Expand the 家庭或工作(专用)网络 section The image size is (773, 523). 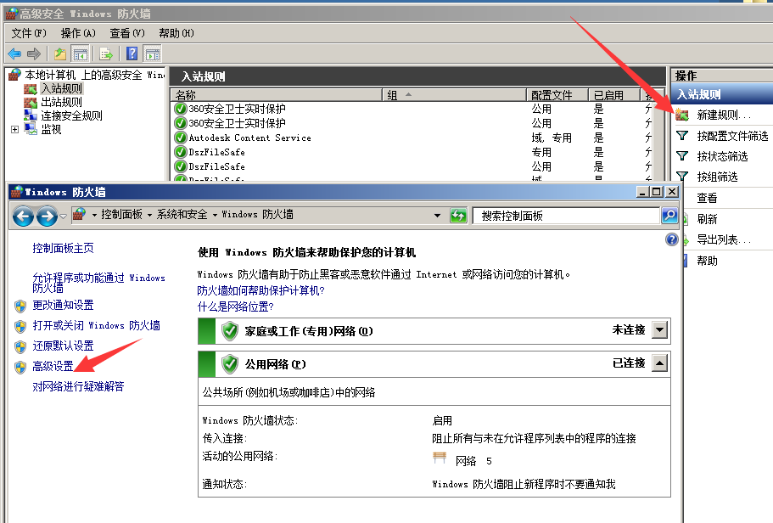pos(660,330)
